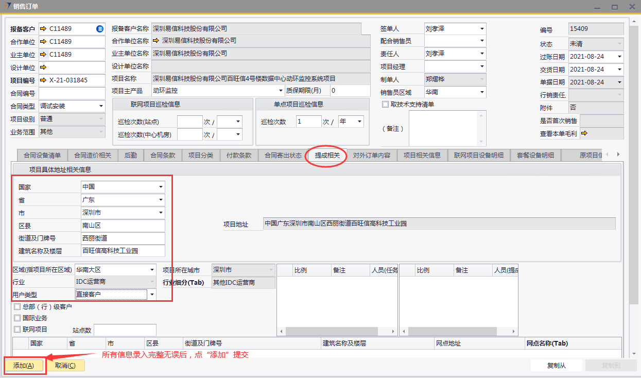This screenshot has width=641, height=378.
Task: Click the 添加(A) button to submit
Action: pos(24,366)
